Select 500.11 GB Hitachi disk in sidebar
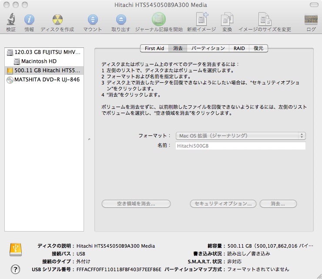Image resolution: width=322 pixels, height=279 pixels. point(44,71)
